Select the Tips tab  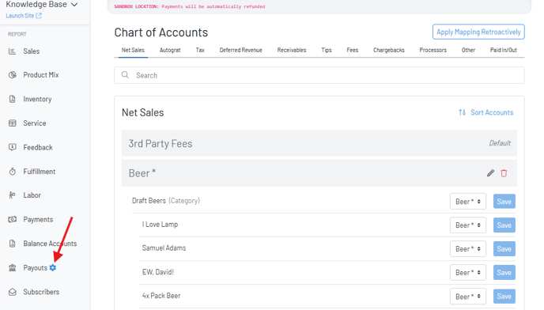coord(326,50)
